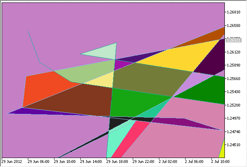Click the small yellow shape bottom-right corner
247x167 pixels.
[222, 152]
